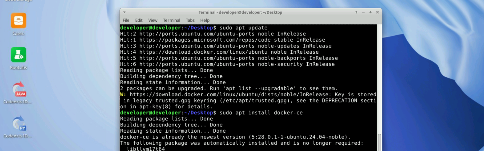Click 'The following package was automatically installed' line
Viewport: 484px width, 151px height.
tap(242, 143)
